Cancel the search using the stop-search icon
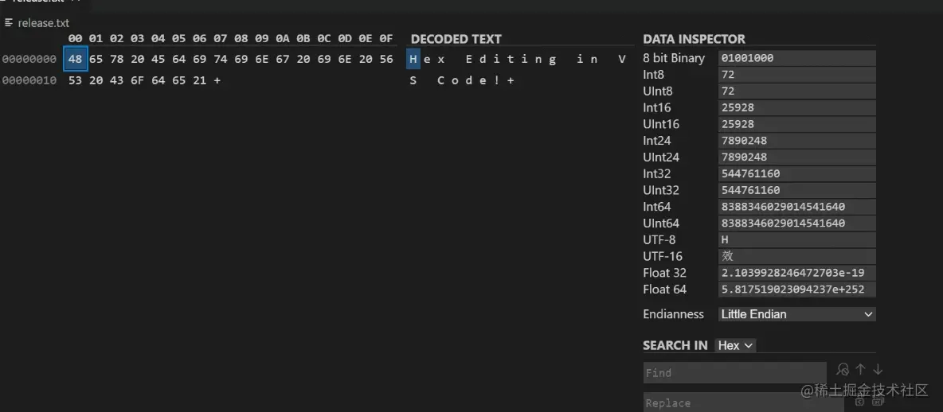 tap(843, 369)
